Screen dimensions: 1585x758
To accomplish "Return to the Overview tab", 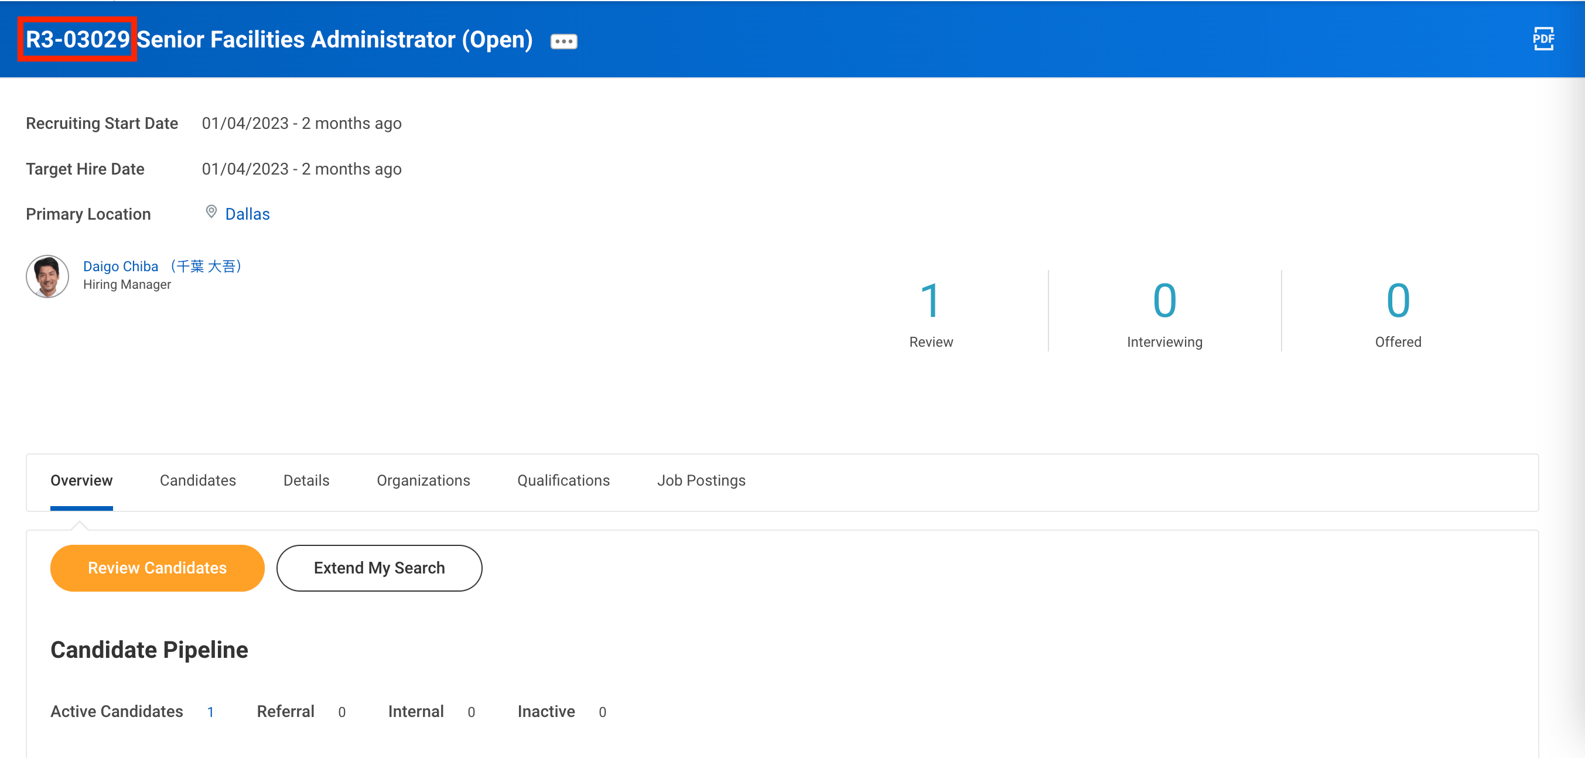I will point(81,480).
